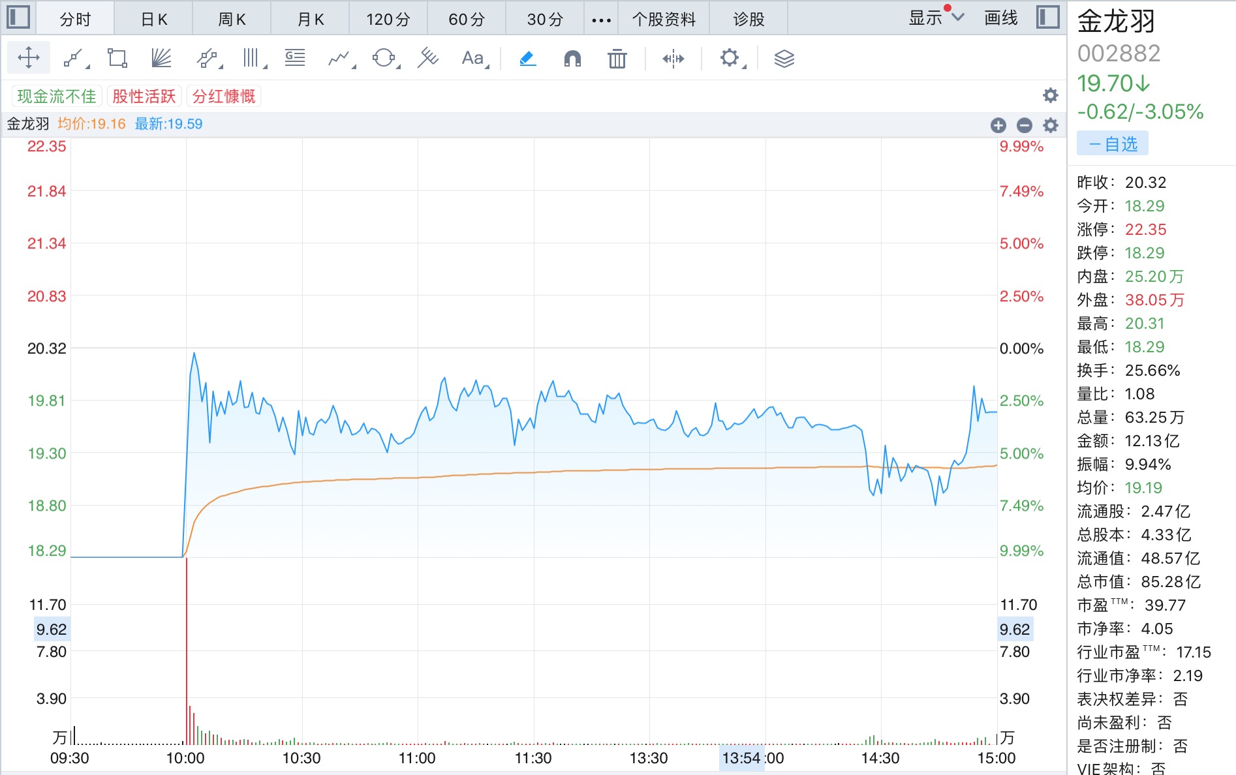Click the 现金流不佳 tag
The image size is (1236, 775).
point(57,97)
